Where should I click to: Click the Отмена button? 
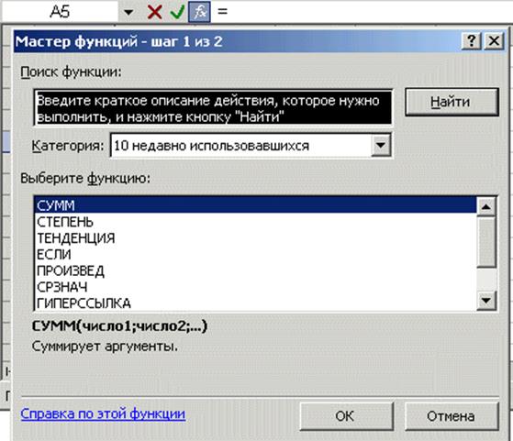(452, 416)
